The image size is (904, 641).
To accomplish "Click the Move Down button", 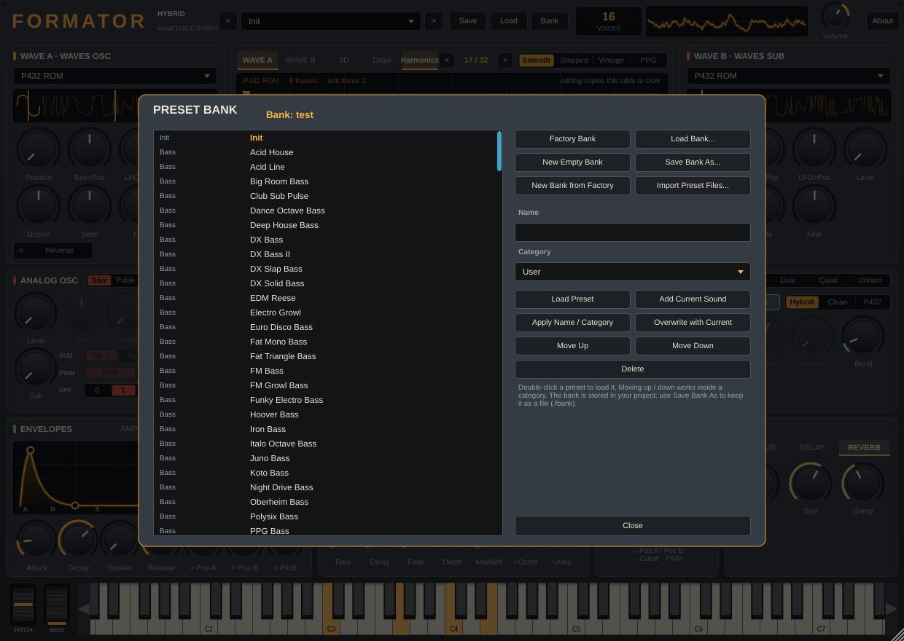I will click(x=693, y=346).
